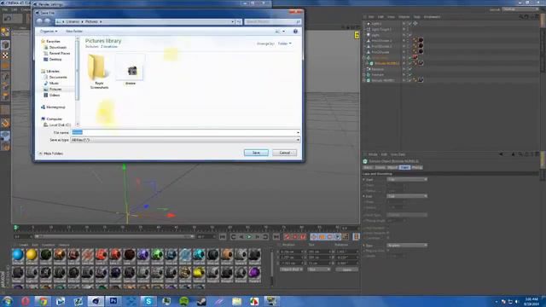The width and height of the screenshot is (546, 307).
Task: Select the solid yellow material in first row
Action: pyautogui.click(x=32, y=255)
